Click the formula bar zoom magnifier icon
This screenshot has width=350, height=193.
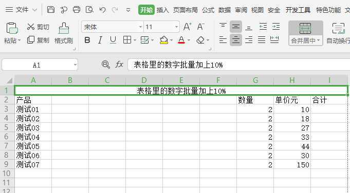(105, 65)
